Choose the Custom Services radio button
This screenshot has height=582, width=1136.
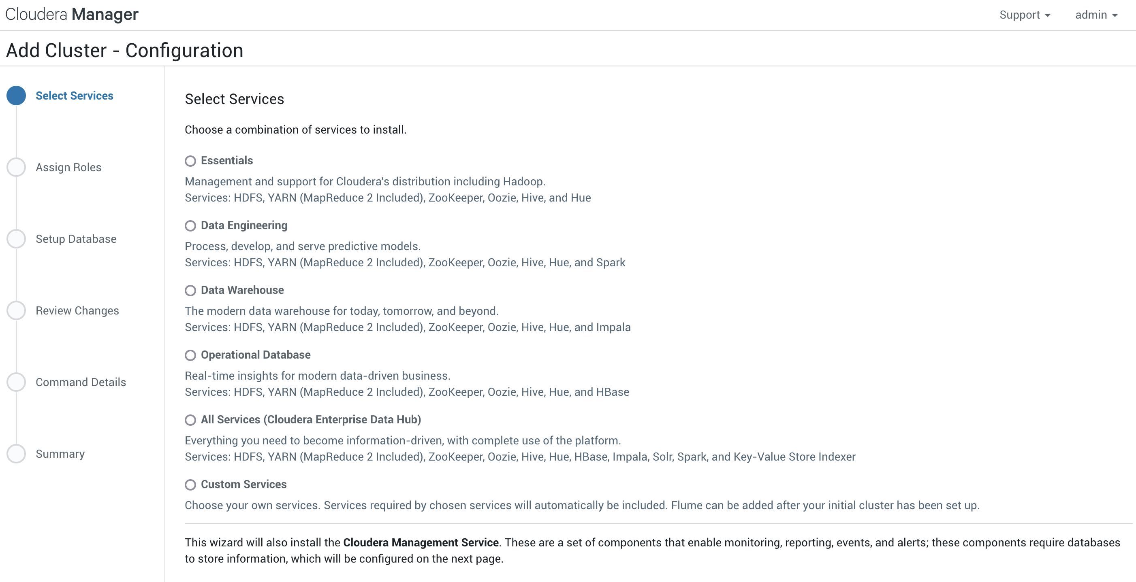coord(190,484)
